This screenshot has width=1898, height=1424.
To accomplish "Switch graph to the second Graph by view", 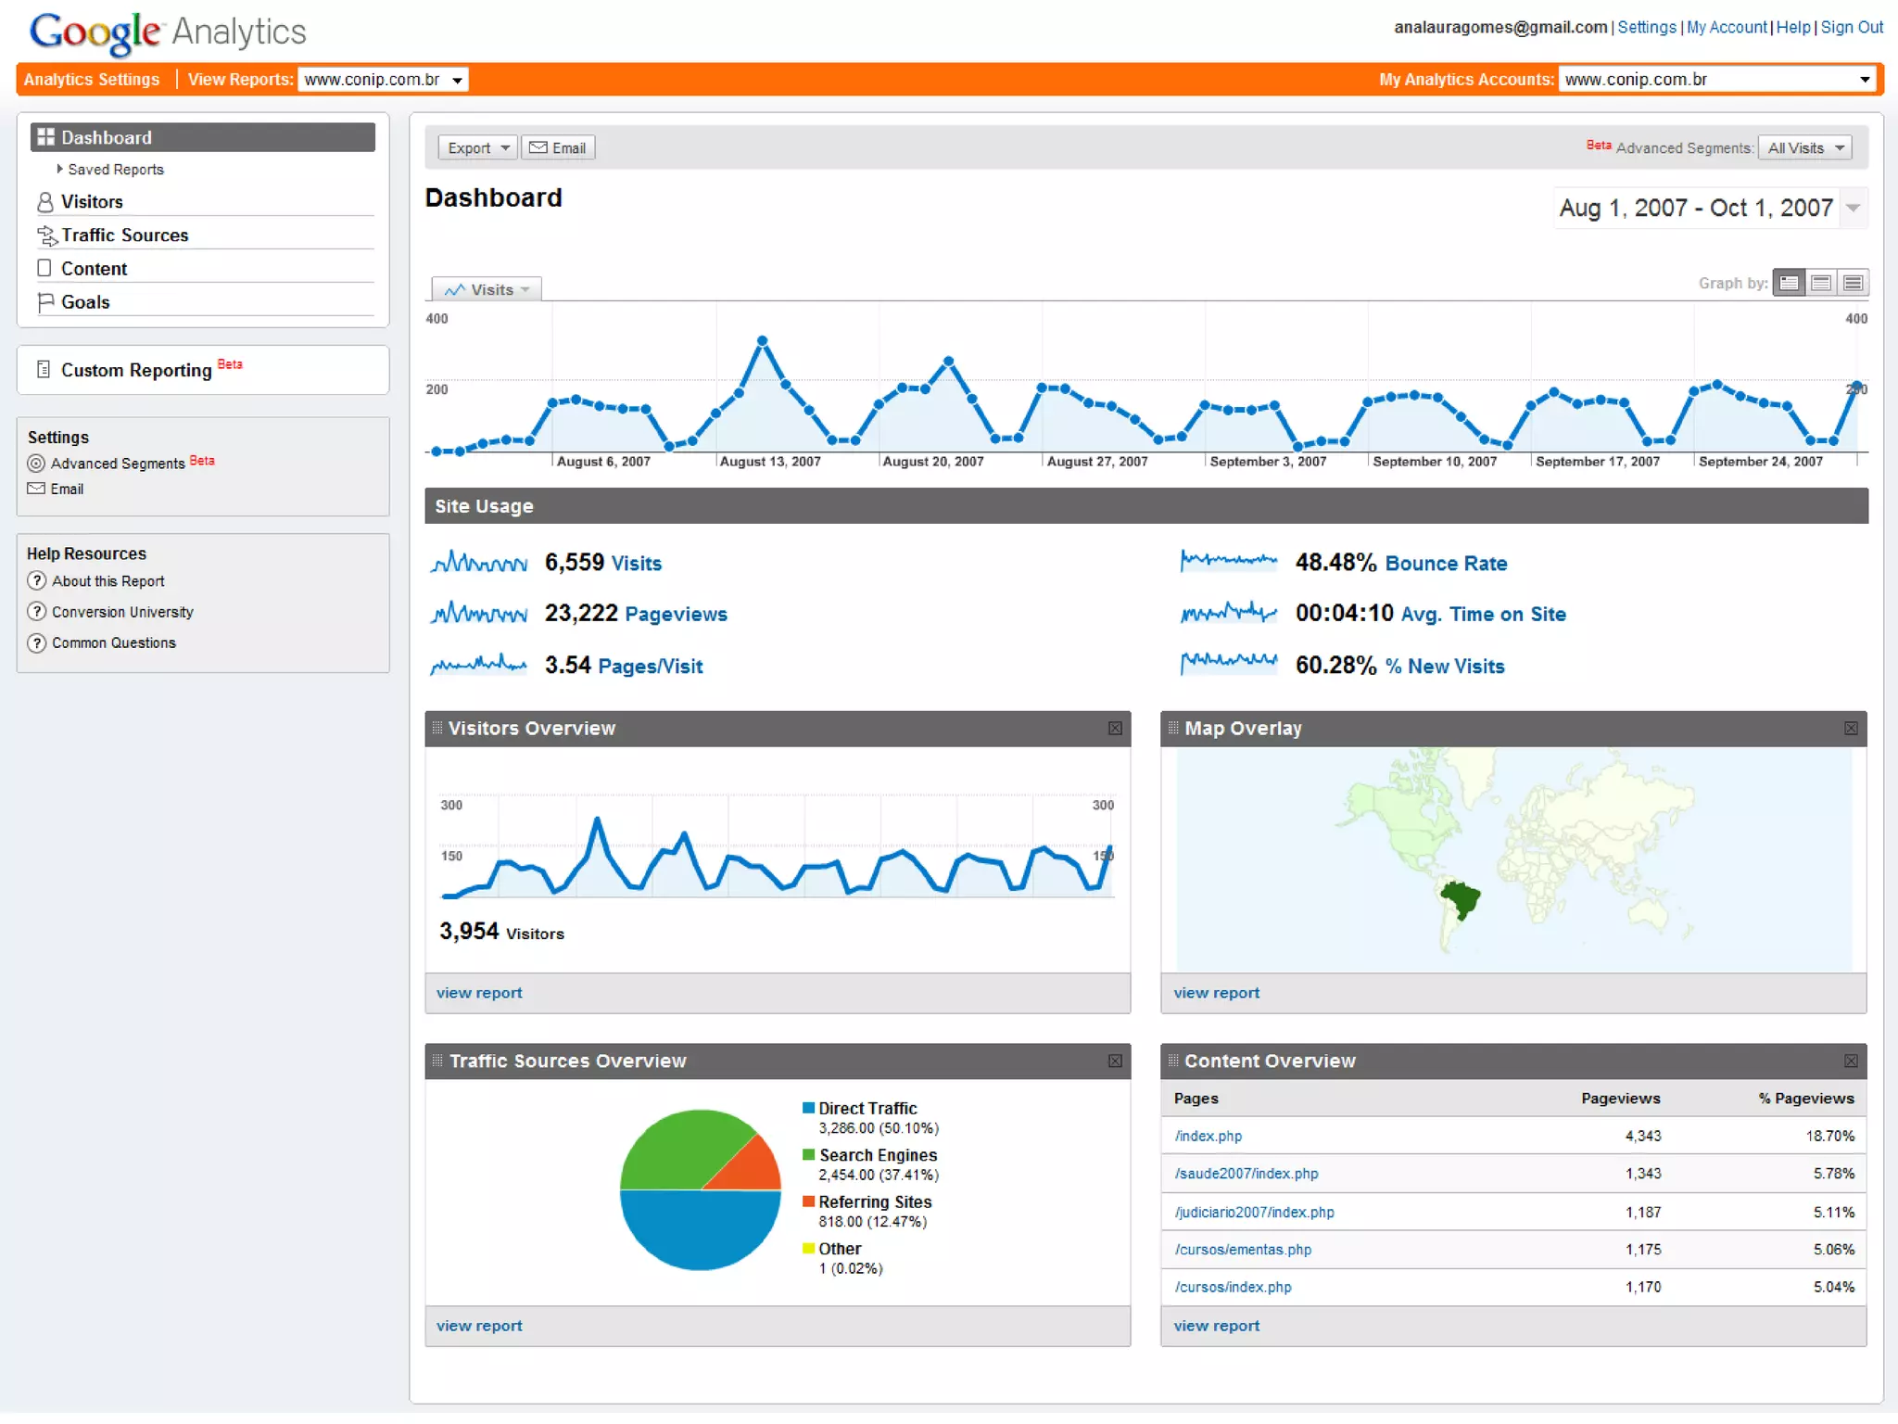I will pyautogui.click(x=1820, y=284).
